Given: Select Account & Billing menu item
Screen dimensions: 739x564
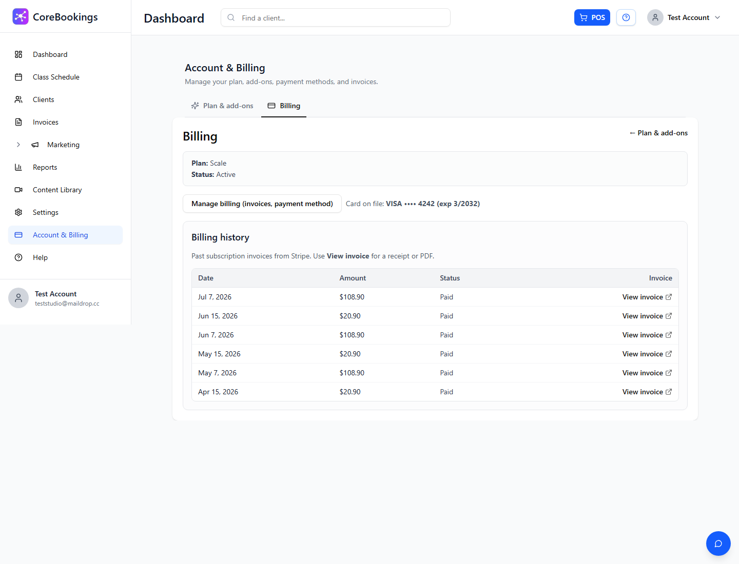Looking at the screenshot, I should pyautogui.click(x=65, y=235).
